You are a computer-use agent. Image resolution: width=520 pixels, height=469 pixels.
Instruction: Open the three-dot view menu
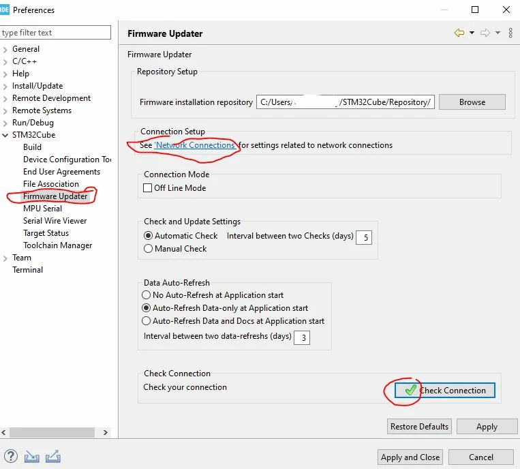click(510, 33)
